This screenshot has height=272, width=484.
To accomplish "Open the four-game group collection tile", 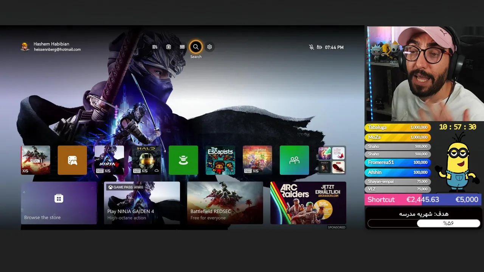I will 332,160.
